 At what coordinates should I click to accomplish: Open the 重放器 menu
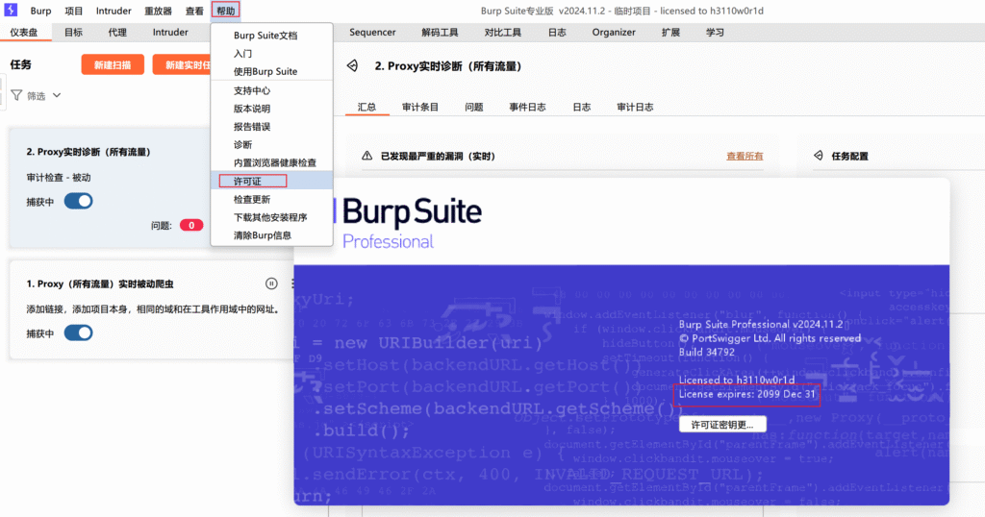point(158,11)
